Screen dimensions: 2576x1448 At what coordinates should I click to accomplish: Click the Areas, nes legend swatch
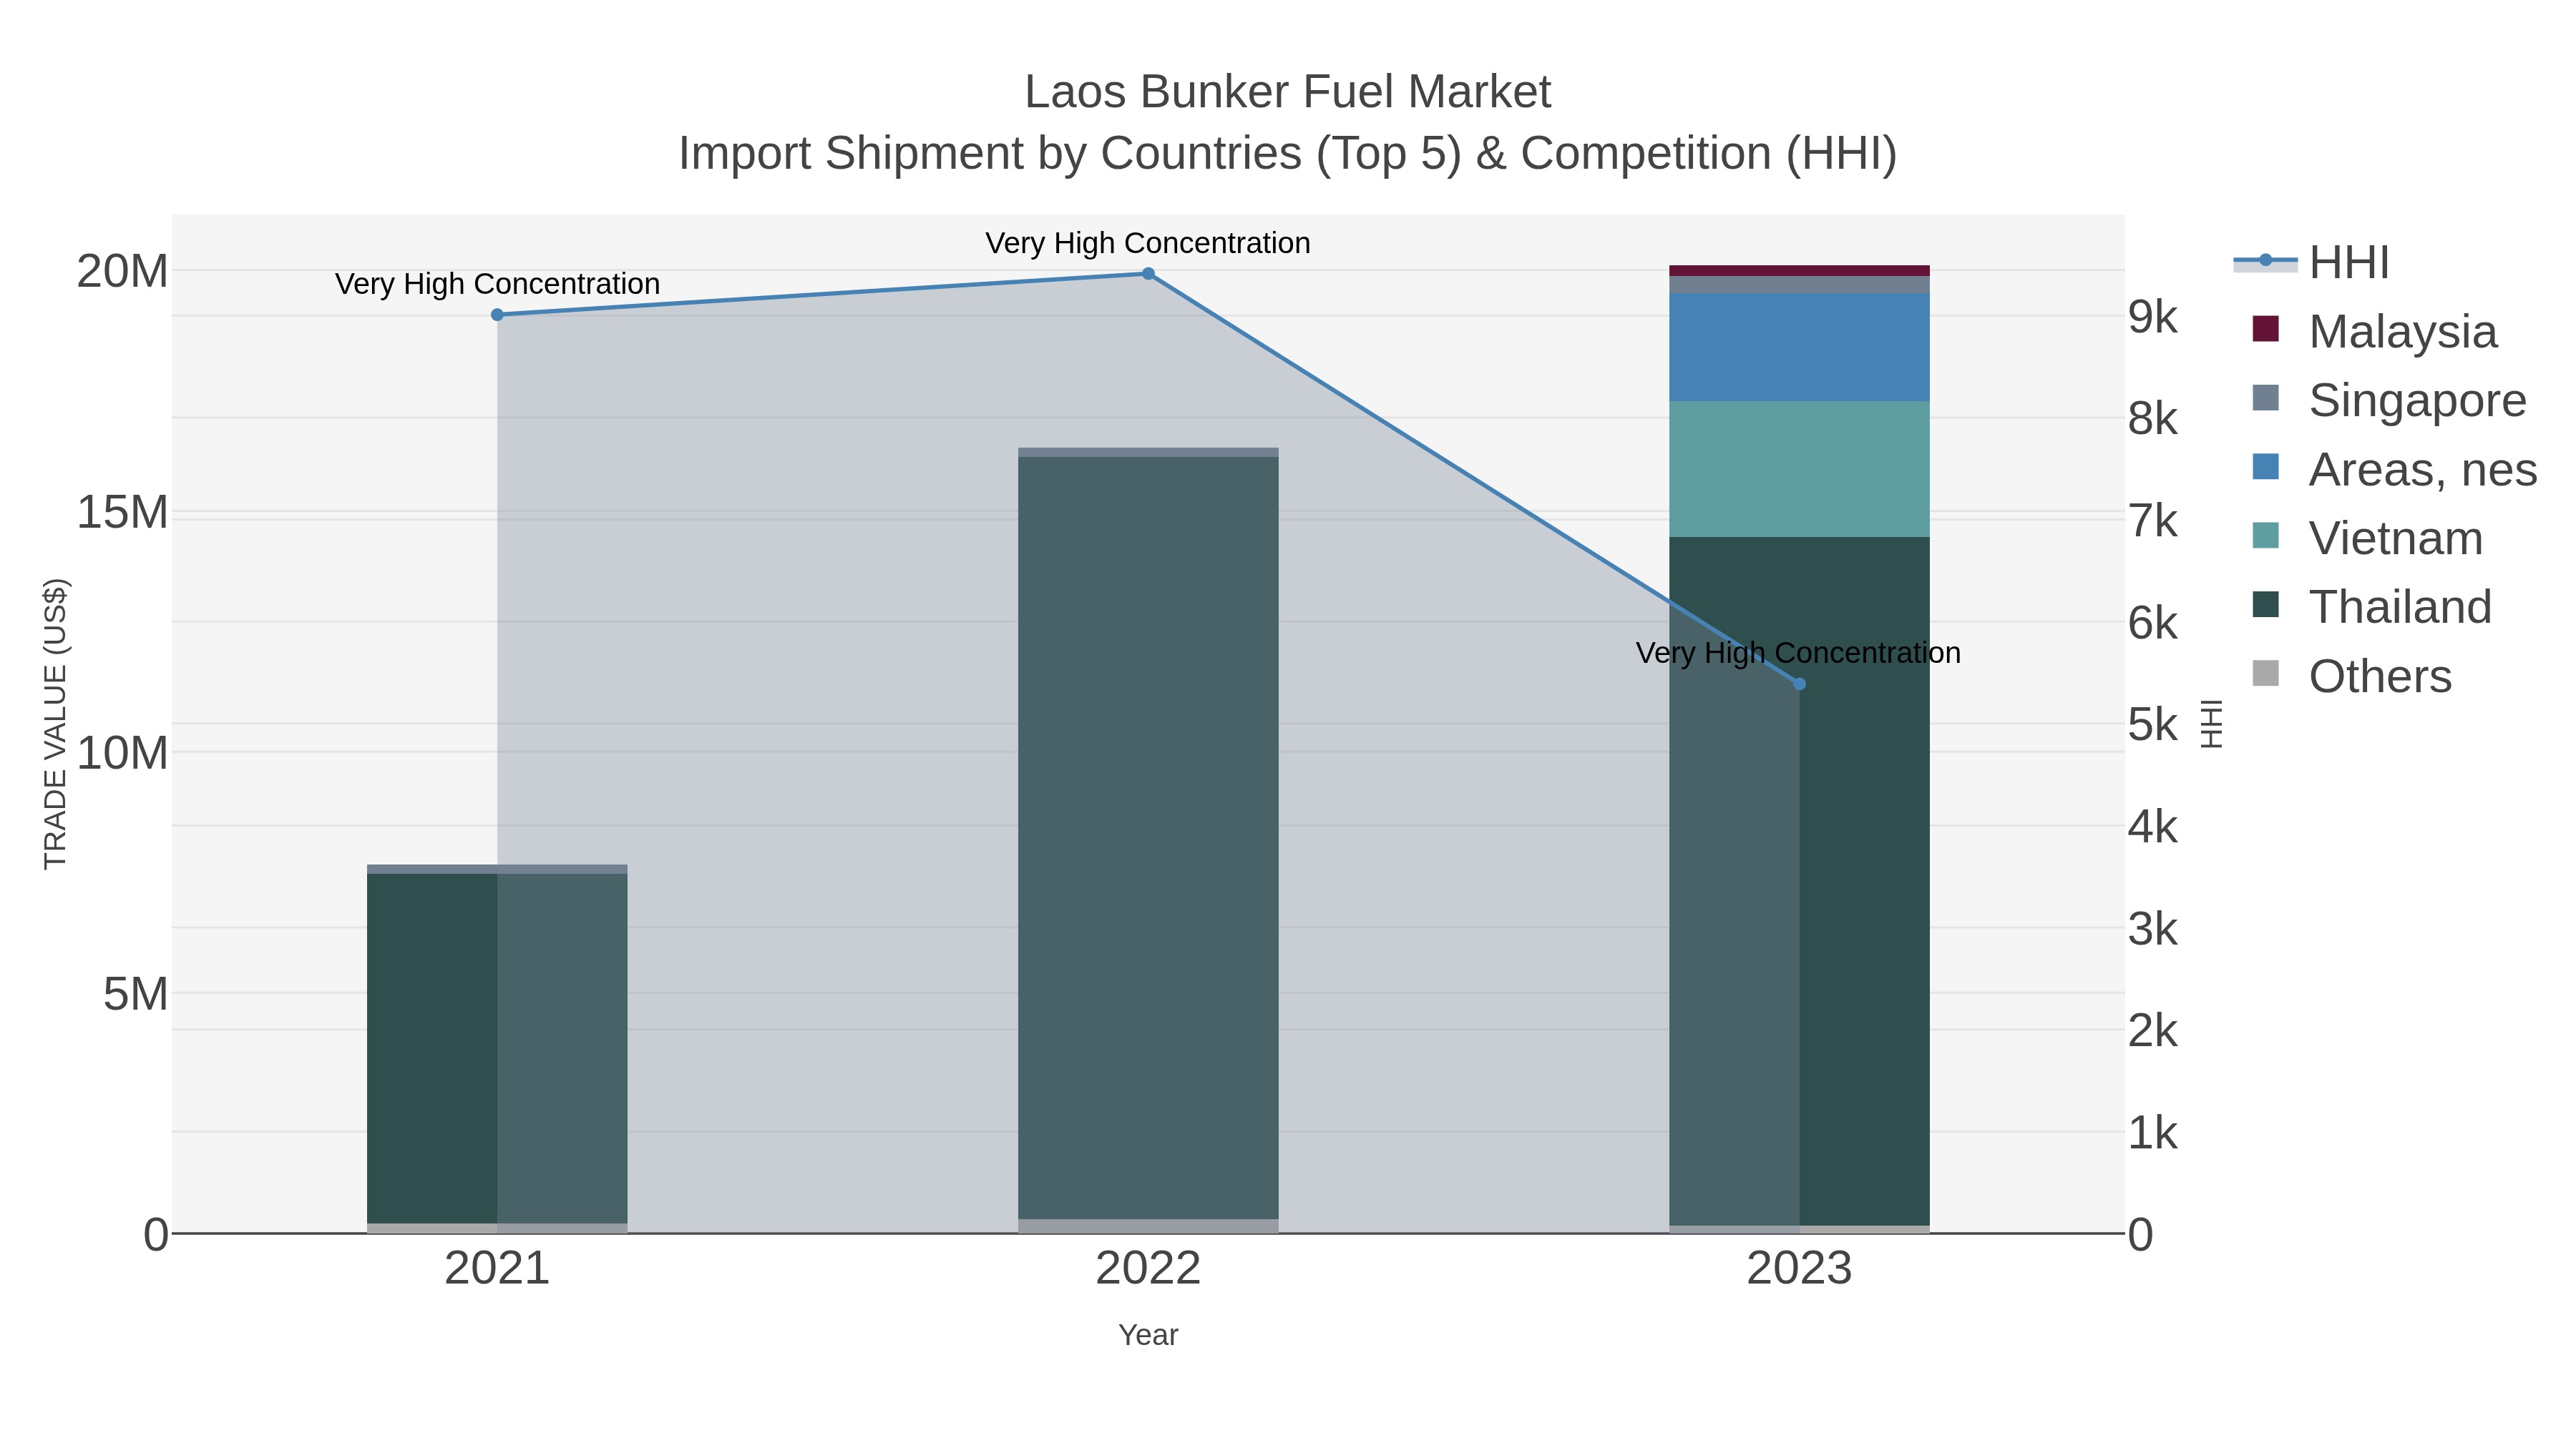(x=2265, y=467)
